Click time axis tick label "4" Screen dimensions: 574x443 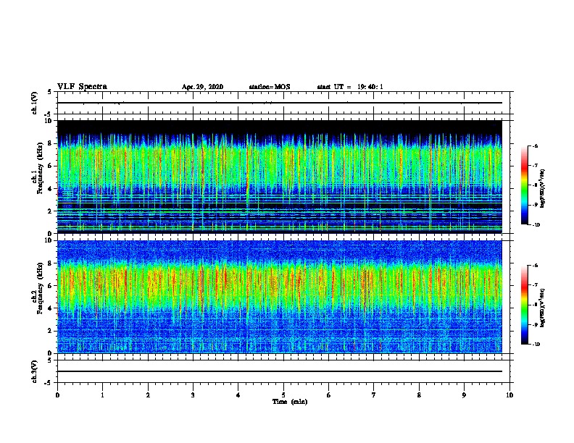coord(238,395)
